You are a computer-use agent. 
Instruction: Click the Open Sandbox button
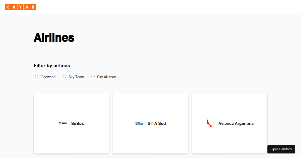(281, 149)
